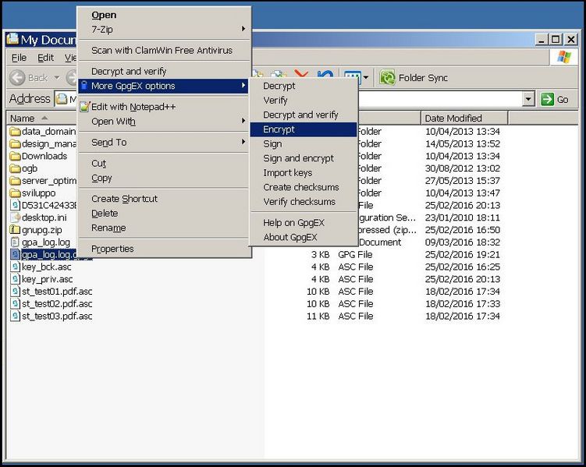This screenshot has height=467, width=586.
Task: Click the key_bck.asc file icon
Action: [x=15, y=267]
